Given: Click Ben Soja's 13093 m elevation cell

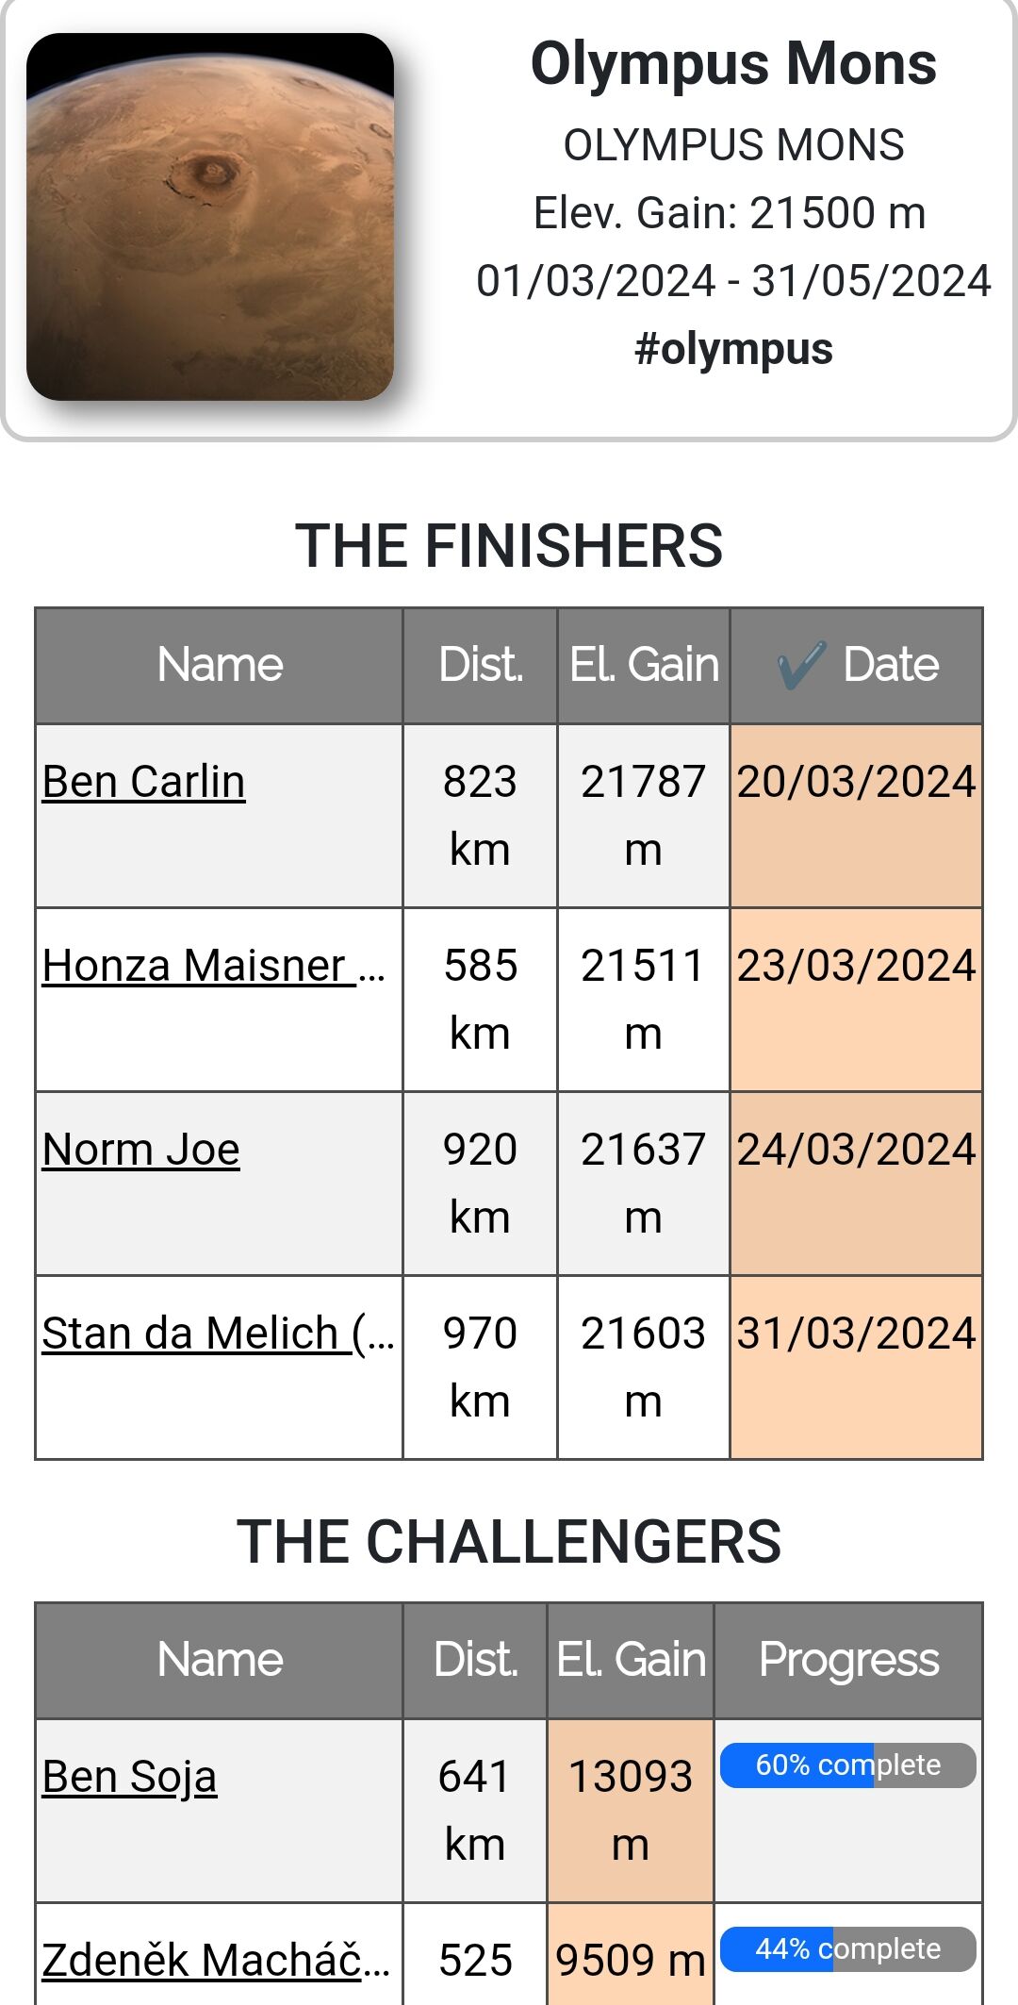Looking at the screenshot, I should pyautogui.click(x=630, y=1810).
